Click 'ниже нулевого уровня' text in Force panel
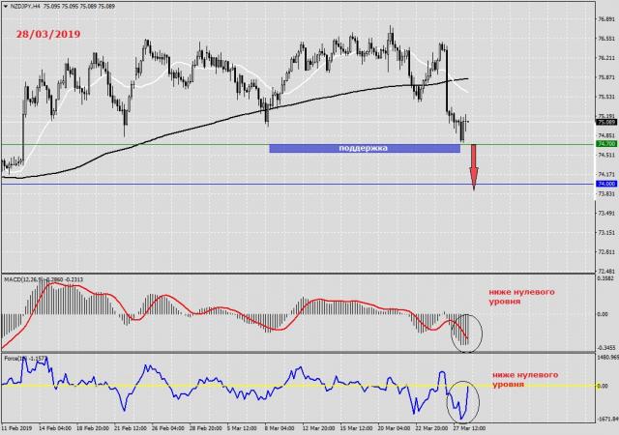 pos(522,378)
